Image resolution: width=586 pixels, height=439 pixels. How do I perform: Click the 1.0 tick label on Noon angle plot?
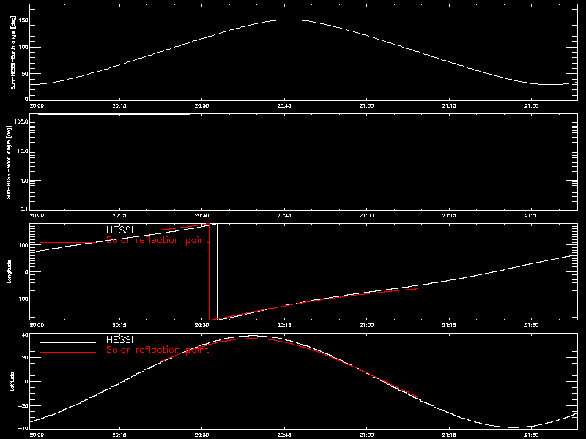pos(23,181)
